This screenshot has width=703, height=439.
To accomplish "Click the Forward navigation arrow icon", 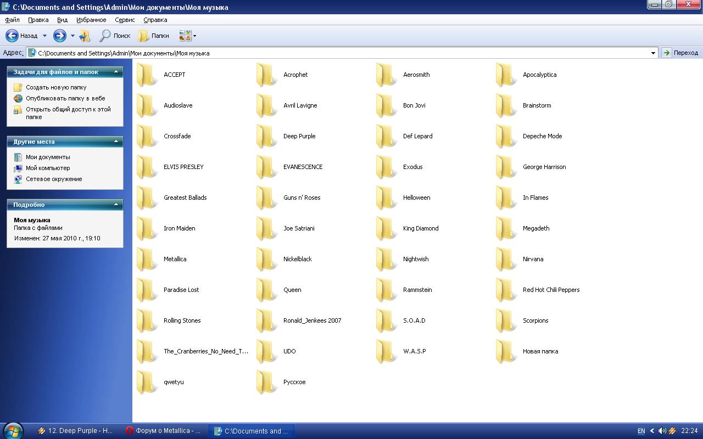I will coord(59,36).
